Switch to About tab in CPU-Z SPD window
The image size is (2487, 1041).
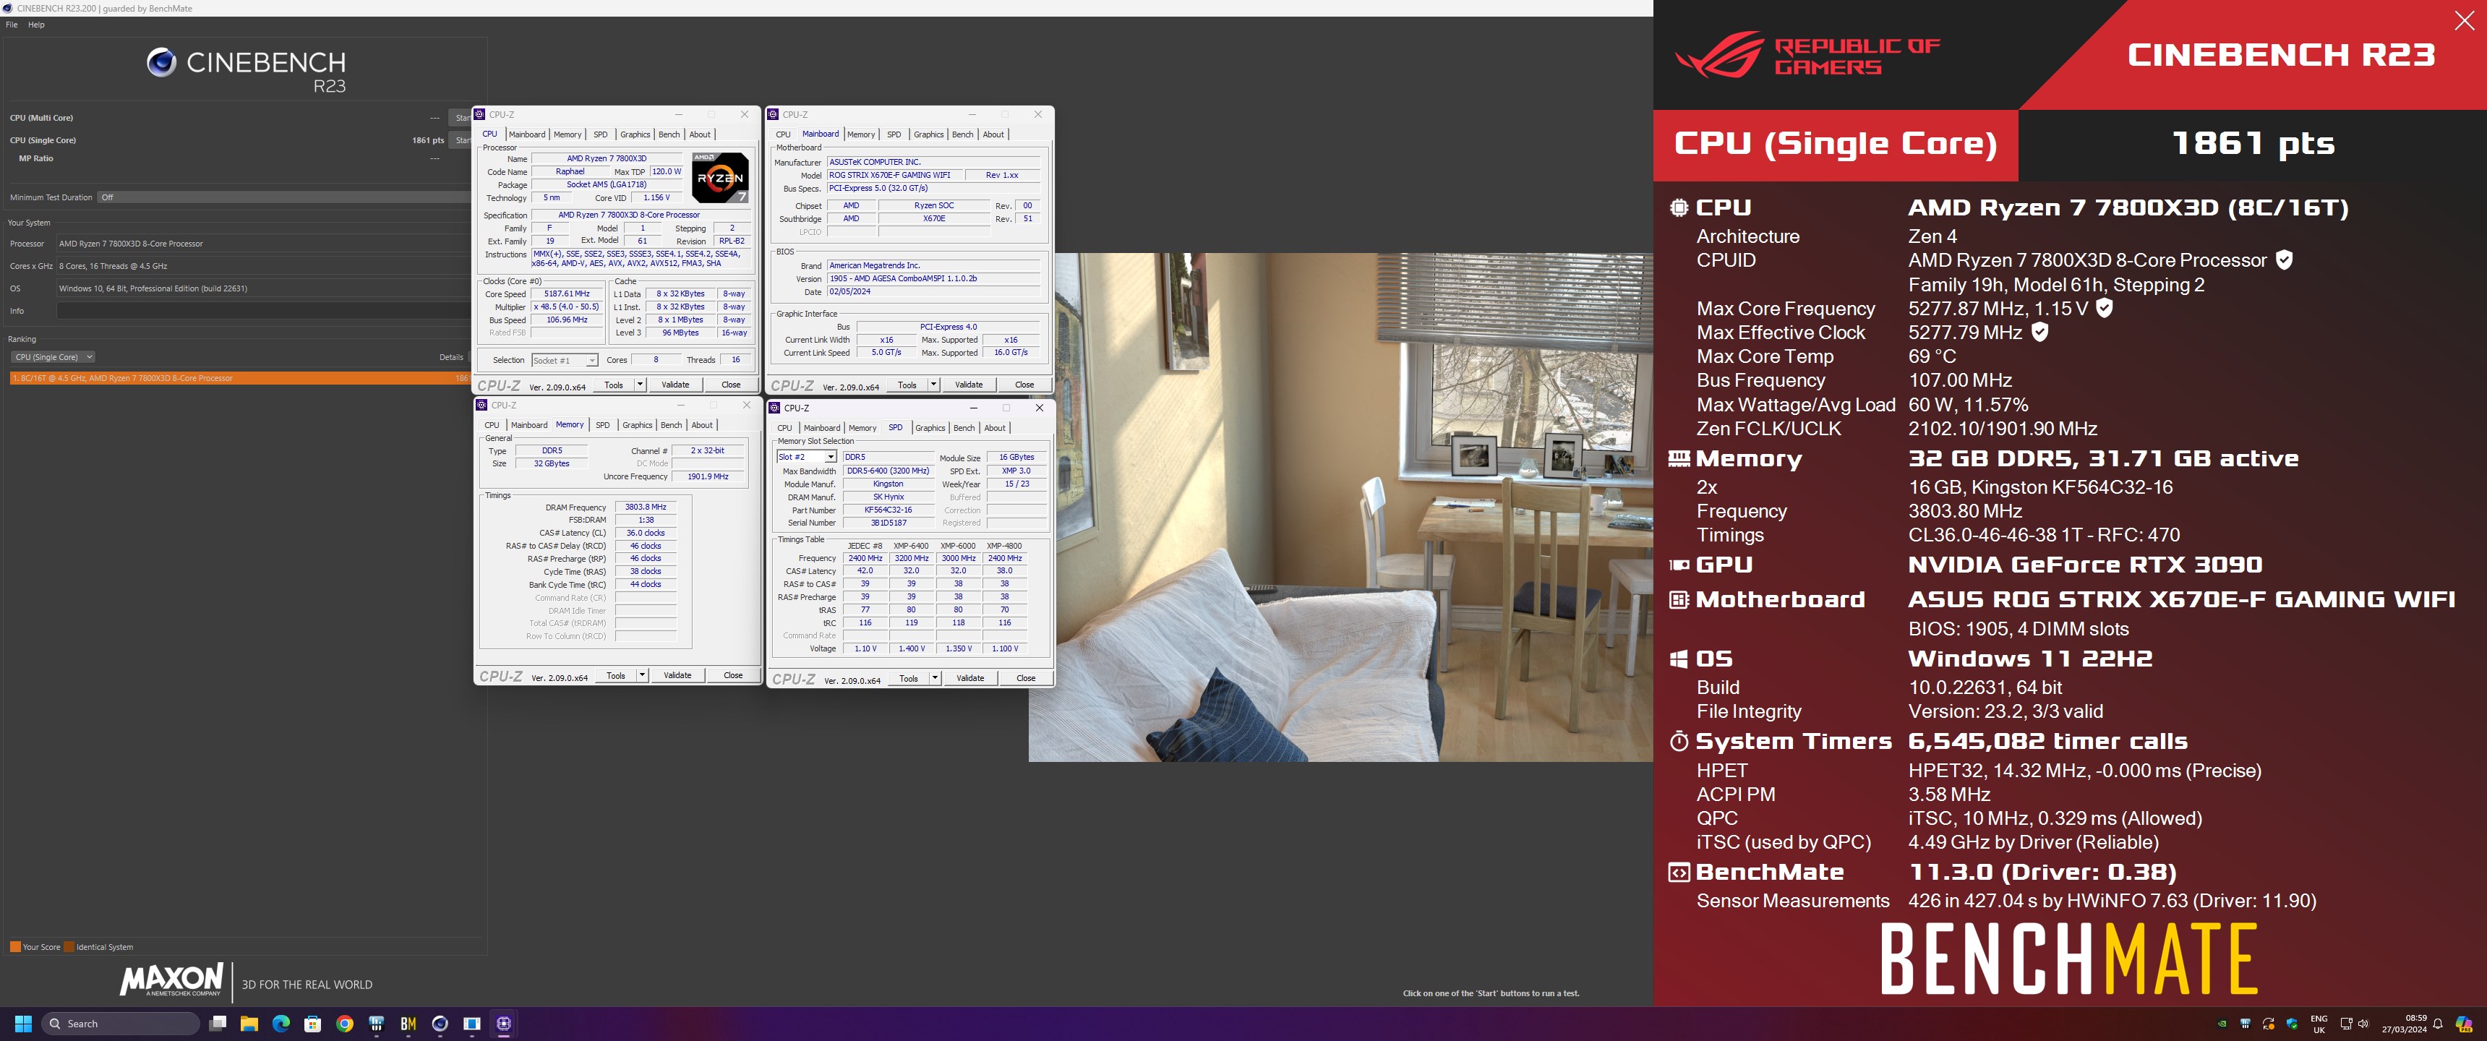tap(994, 428)
